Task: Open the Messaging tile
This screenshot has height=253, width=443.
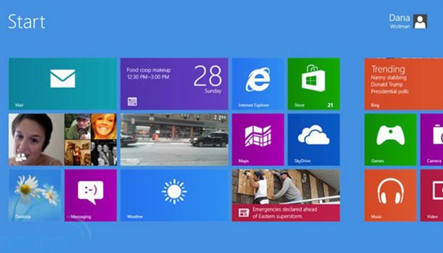Action: [91, 195]
